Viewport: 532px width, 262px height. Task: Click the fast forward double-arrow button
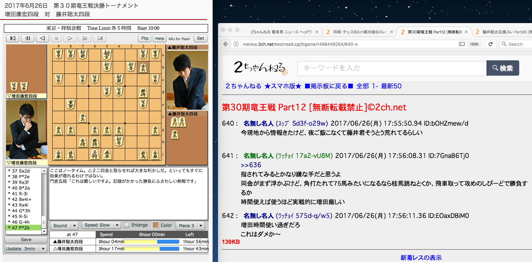pyautogui.click(x=85, y=38)
